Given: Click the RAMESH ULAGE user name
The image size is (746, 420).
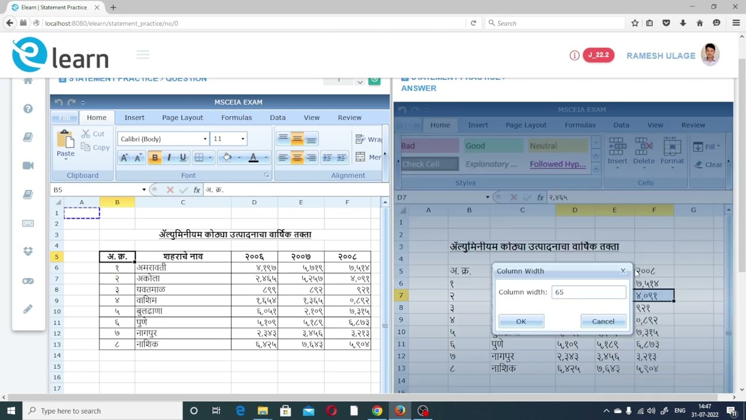Looking at the screenshot, I should (x=661, y=55).
